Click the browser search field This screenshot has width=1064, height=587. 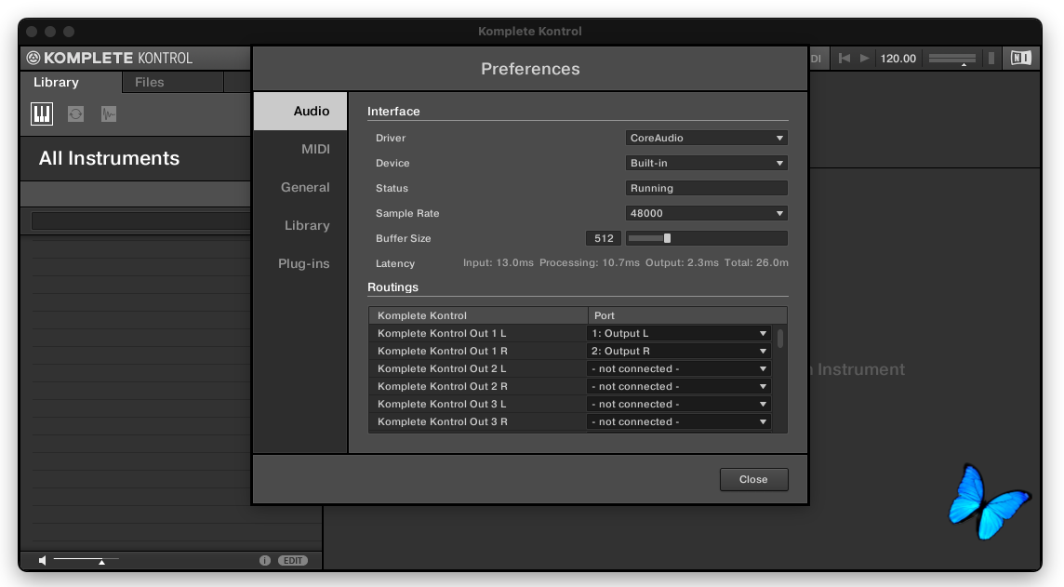tap(141, 221)
